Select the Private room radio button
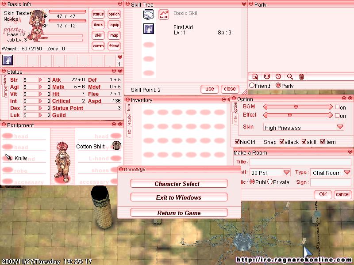This screenshot has width=354, height=265. (270, 182)
